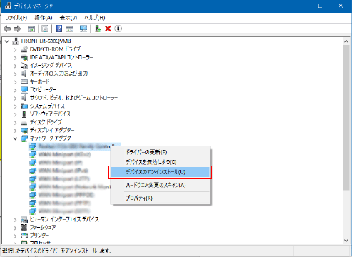The image size is (353, 257).
Task: Click the Back arrow toolbar icon
Action: pyautogui.click(x=7, y=29)
